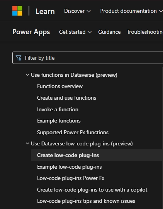
Task: Expand the Get started menu
Action: (75, 32)
